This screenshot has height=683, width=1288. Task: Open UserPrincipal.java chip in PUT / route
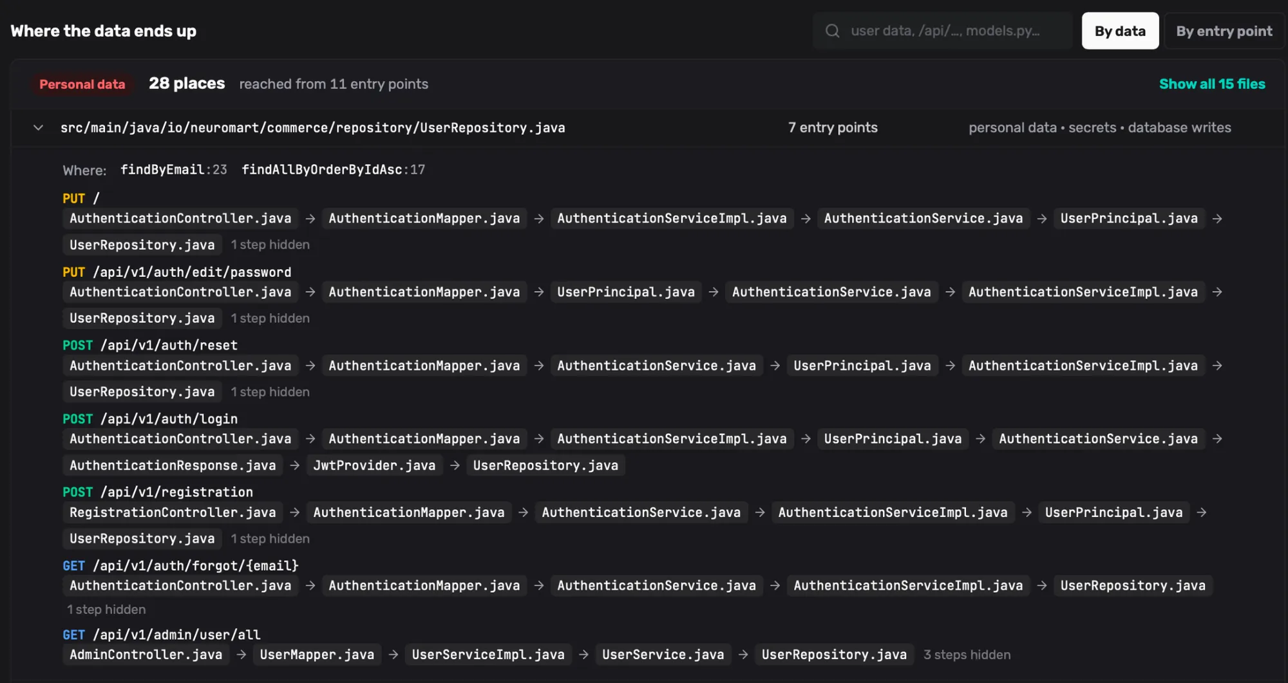(1129, 218)
